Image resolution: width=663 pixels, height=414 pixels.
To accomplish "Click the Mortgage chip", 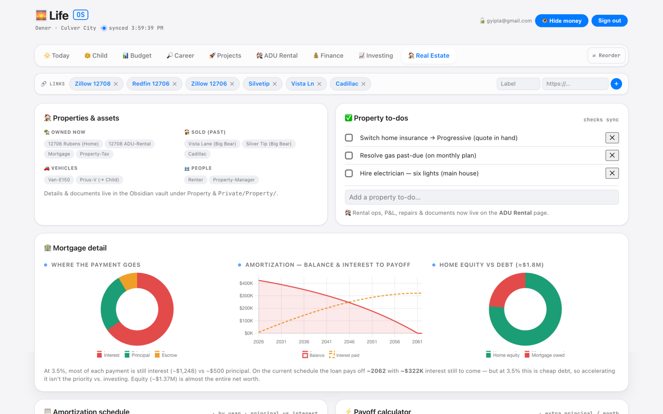I will coord(59,154).
